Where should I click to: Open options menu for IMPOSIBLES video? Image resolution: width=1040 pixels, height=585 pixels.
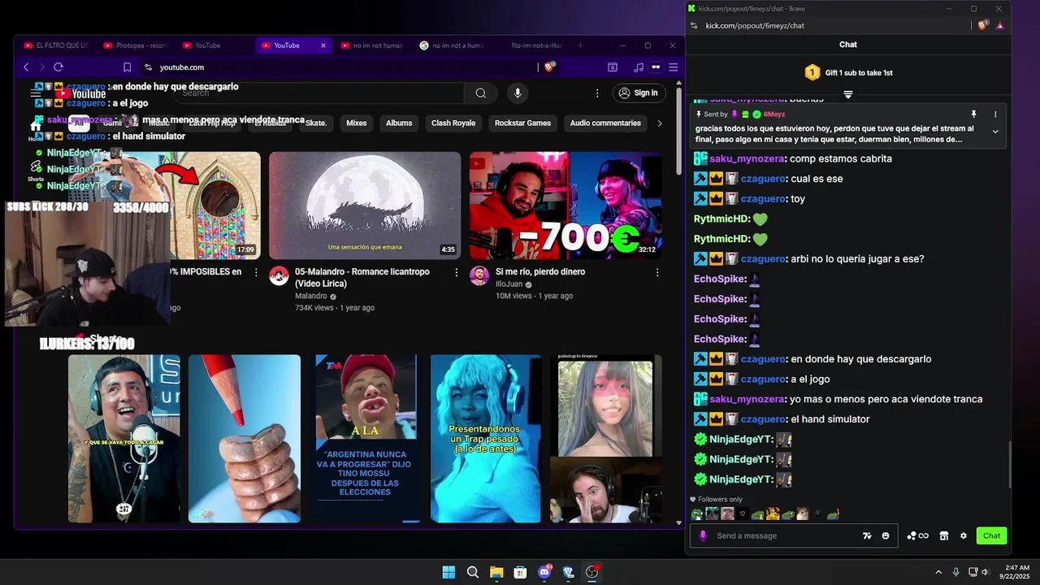pos(256,272)
